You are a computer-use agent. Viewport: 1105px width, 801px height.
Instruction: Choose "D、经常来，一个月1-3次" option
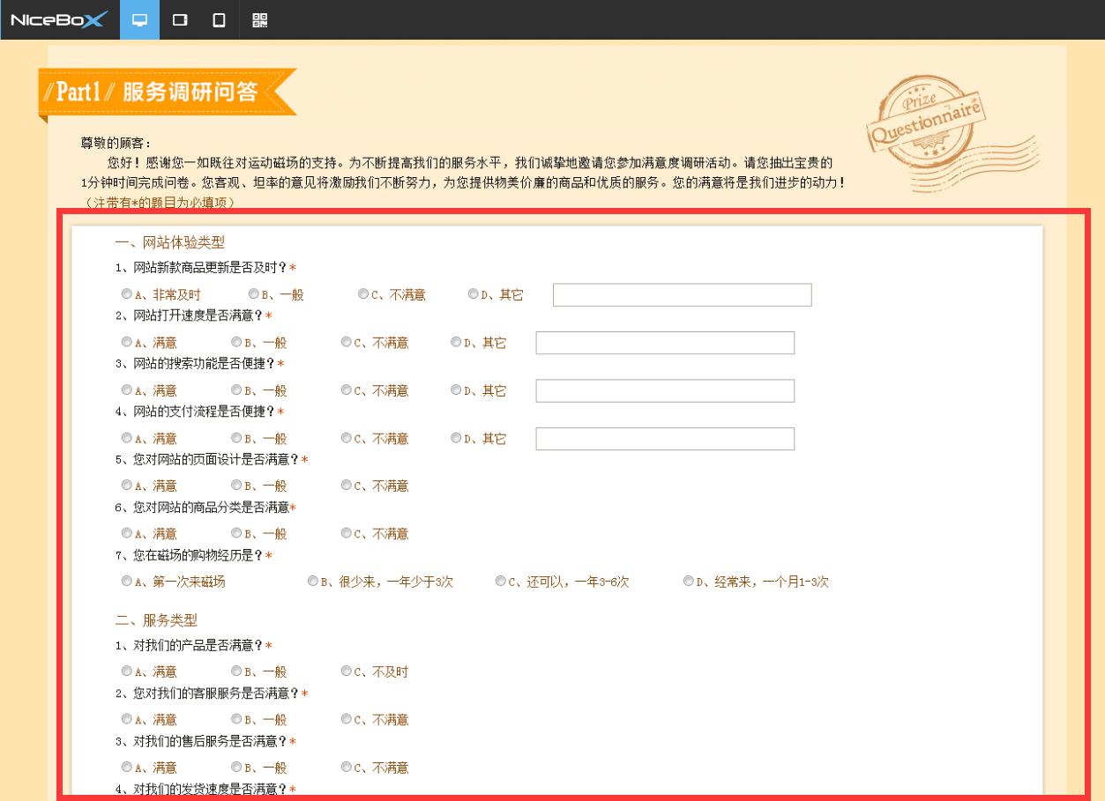[688, 581]
